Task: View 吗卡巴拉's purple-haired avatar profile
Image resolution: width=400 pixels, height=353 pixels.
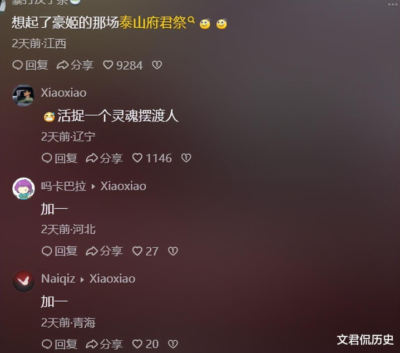Action: click(x=23, y=188)
